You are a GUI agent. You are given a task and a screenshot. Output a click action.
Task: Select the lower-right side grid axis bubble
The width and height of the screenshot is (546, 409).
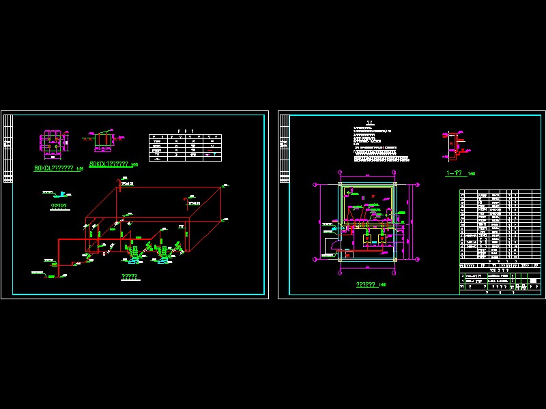418,259
